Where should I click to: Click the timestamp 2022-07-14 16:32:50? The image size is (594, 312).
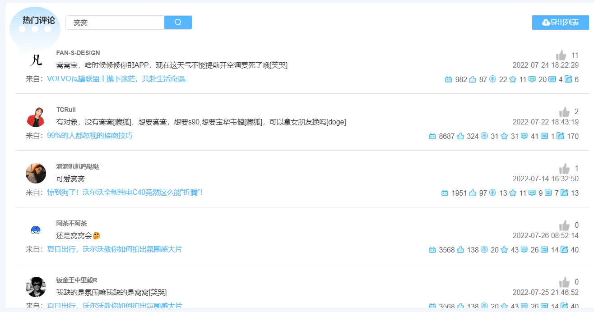[545, 179]
